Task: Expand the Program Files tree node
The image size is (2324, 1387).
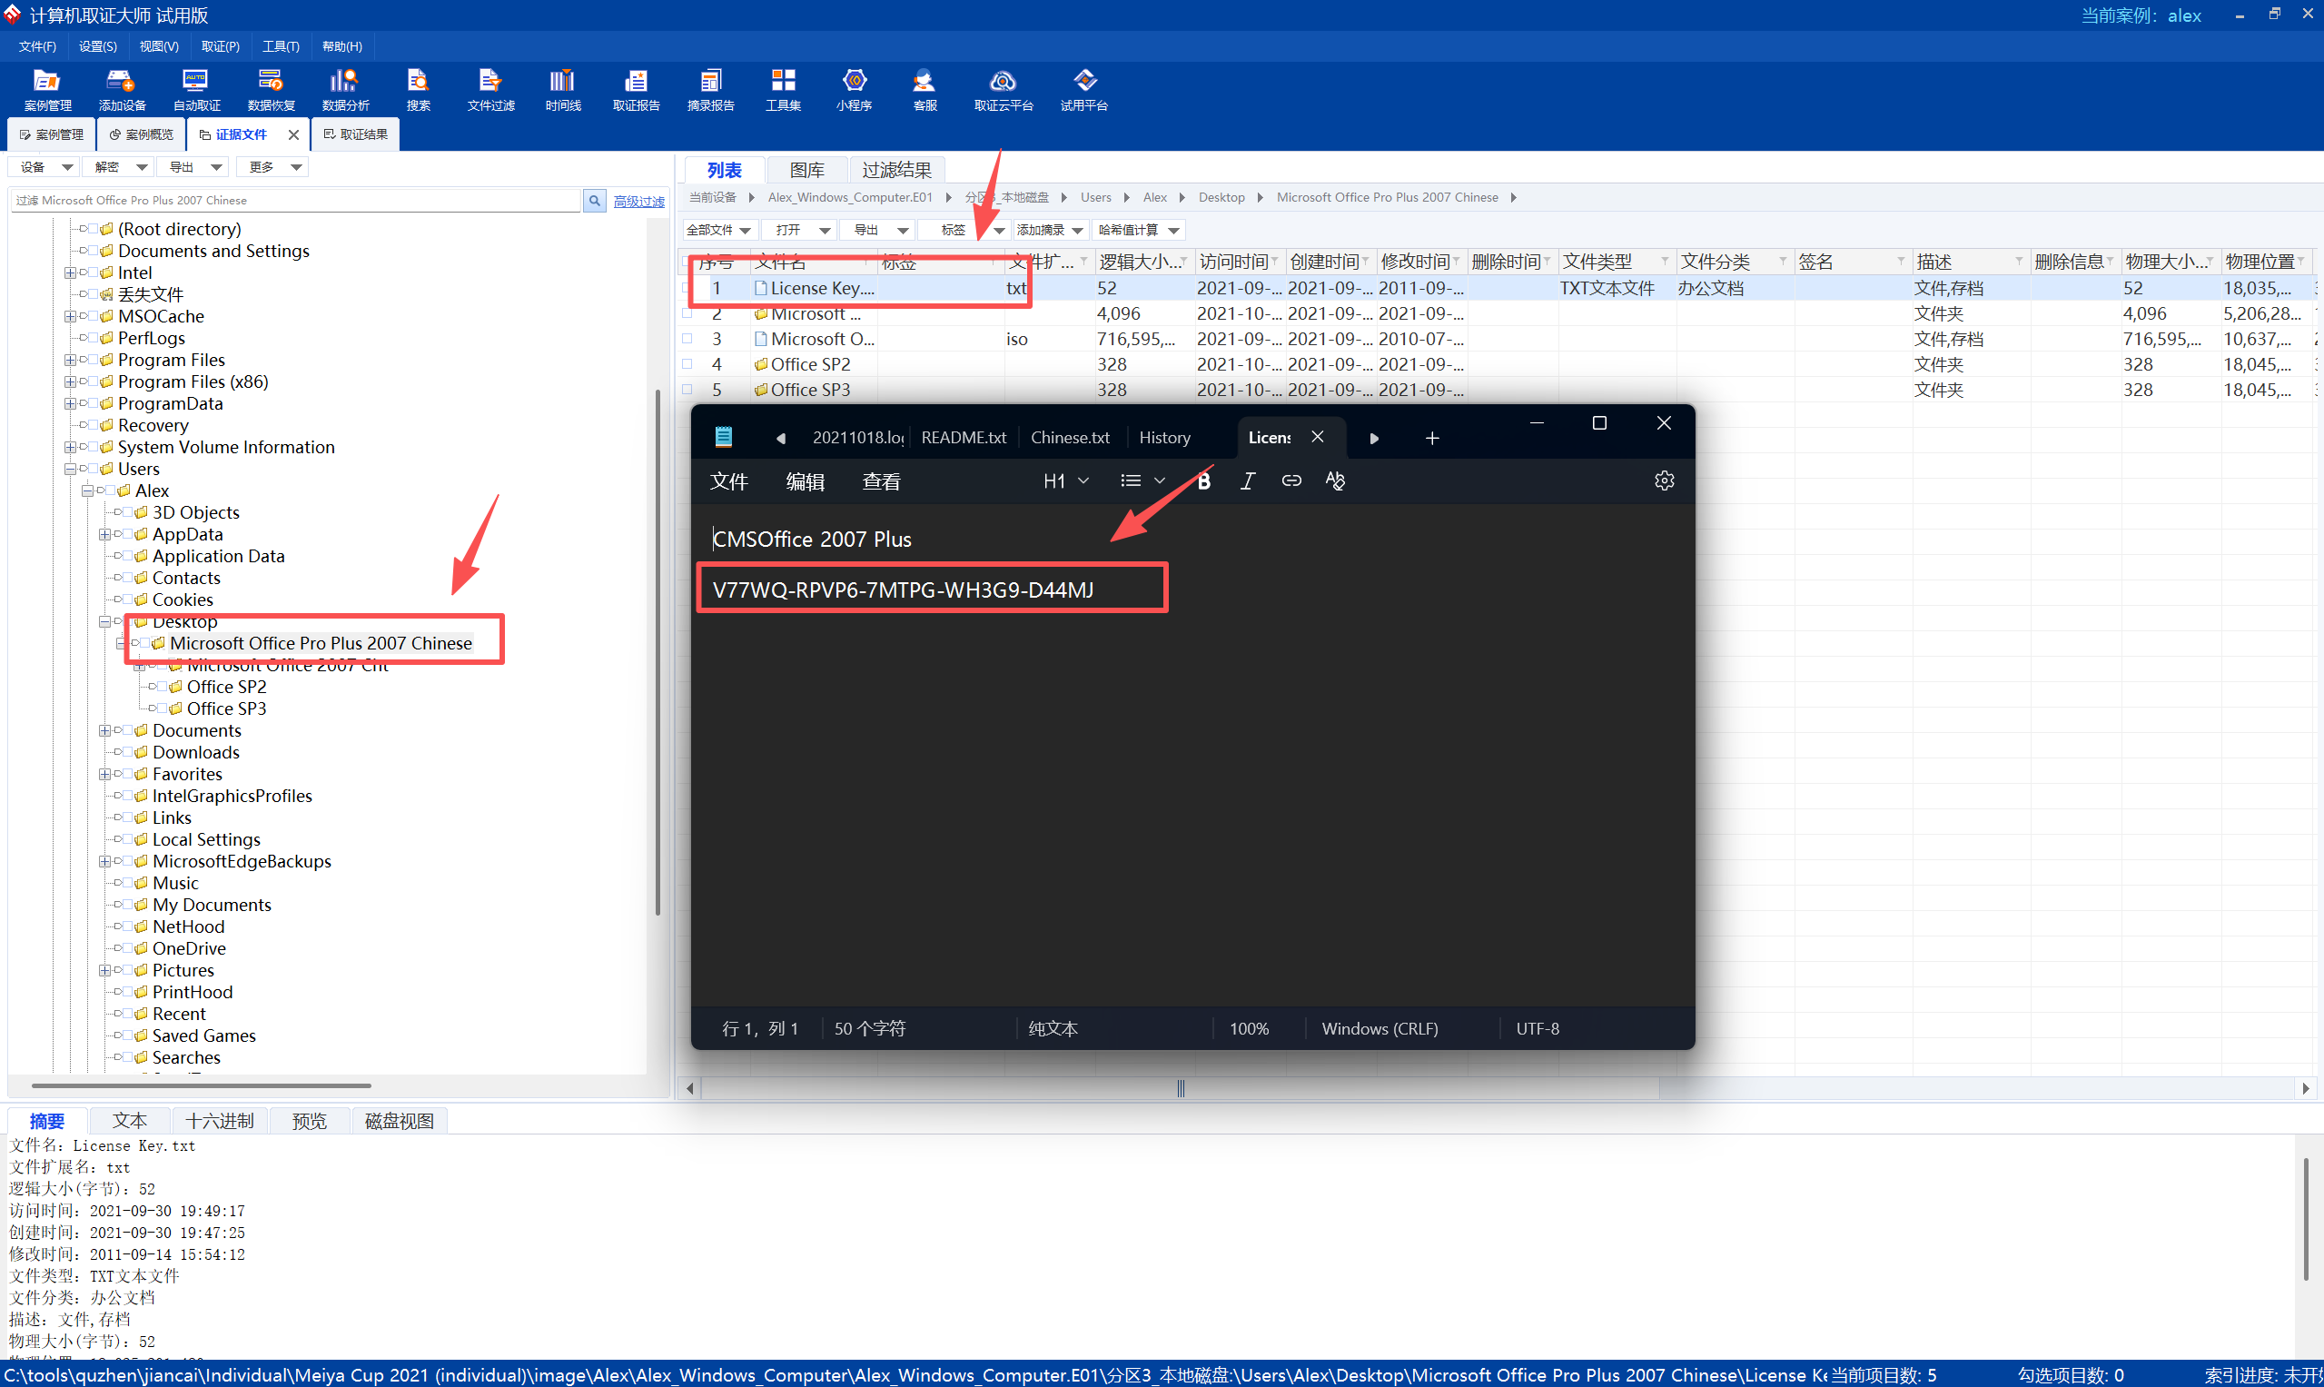Action: point(70,360)
